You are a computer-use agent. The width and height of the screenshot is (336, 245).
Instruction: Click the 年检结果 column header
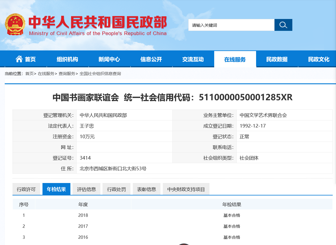(x=232, y=204)
